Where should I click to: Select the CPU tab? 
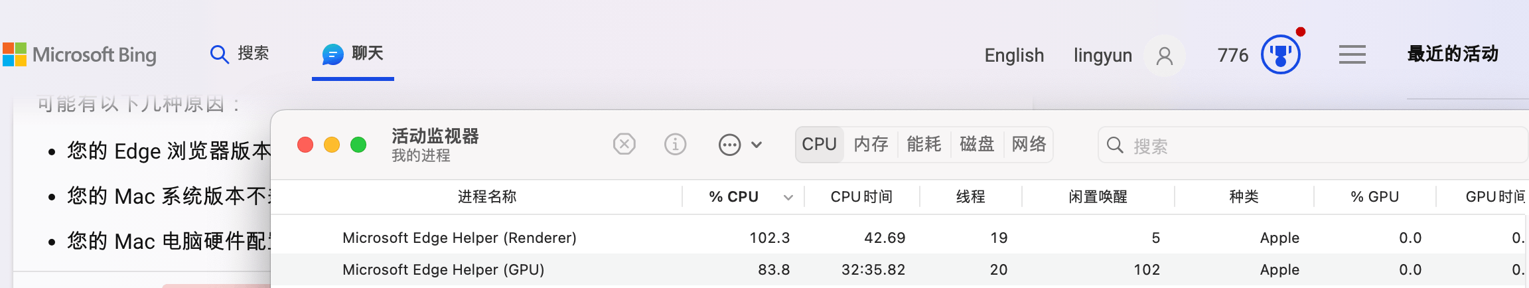820,144
